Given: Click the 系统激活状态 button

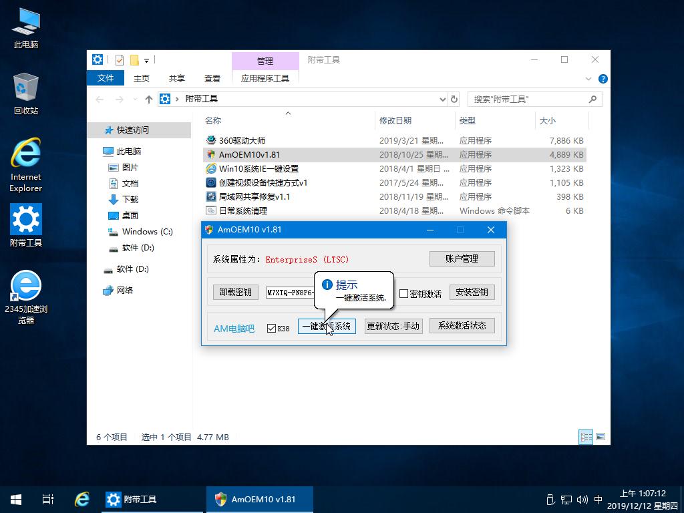Looking at the screenshot, I should pos(462,325).
